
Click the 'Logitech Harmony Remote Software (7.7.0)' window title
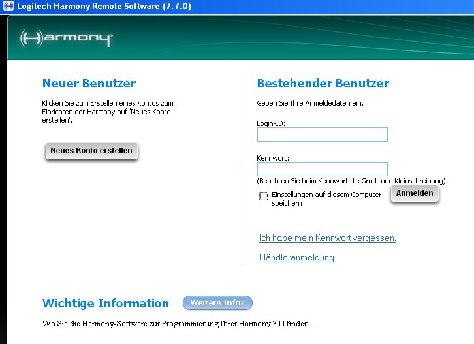(x=104, y=6)
